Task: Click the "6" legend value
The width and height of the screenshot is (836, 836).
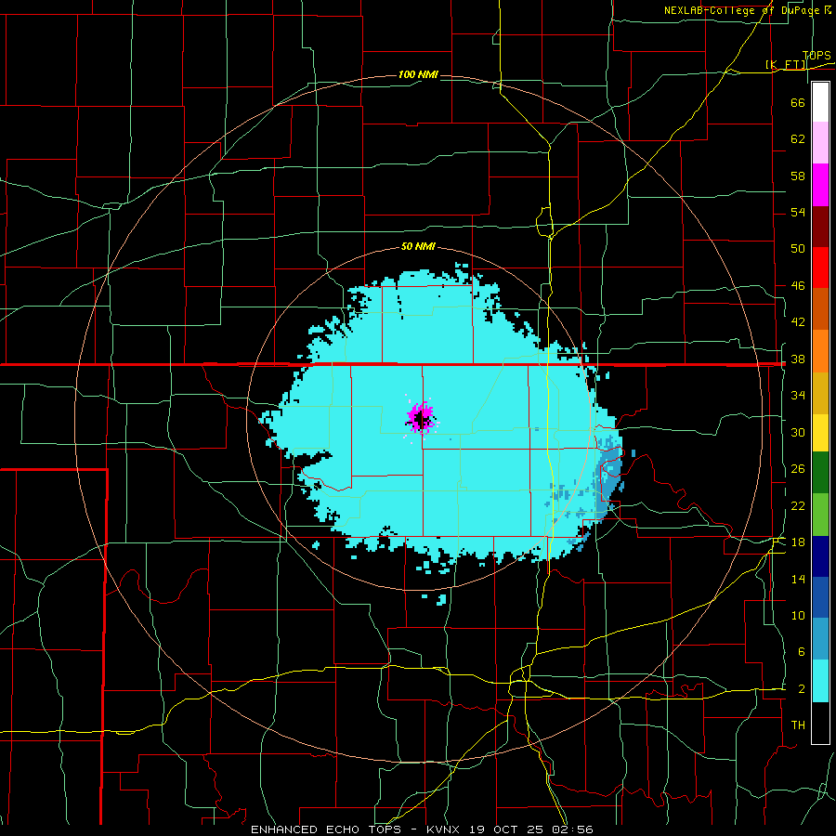Action: 801,652
